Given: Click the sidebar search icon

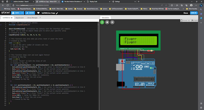Looking at the screenshot, I should (201, 10).
